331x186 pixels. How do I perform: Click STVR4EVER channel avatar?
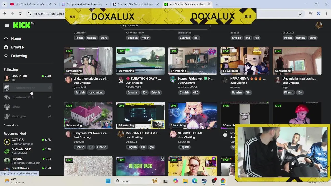click(x=121, y=80)
